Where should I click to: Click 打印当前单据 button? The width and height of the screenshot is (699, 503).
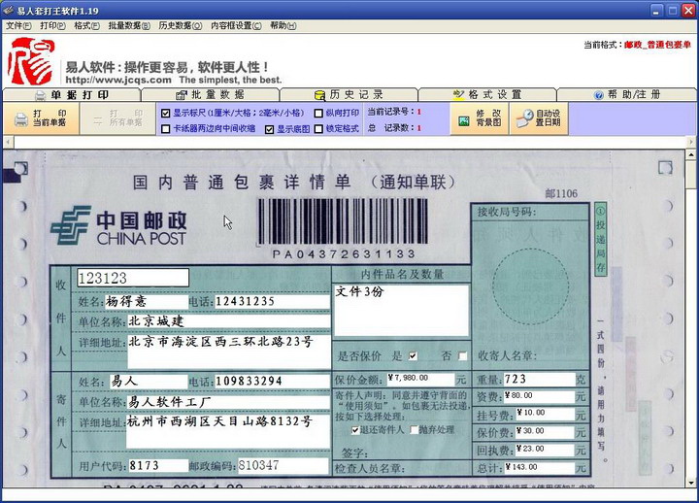41,118
